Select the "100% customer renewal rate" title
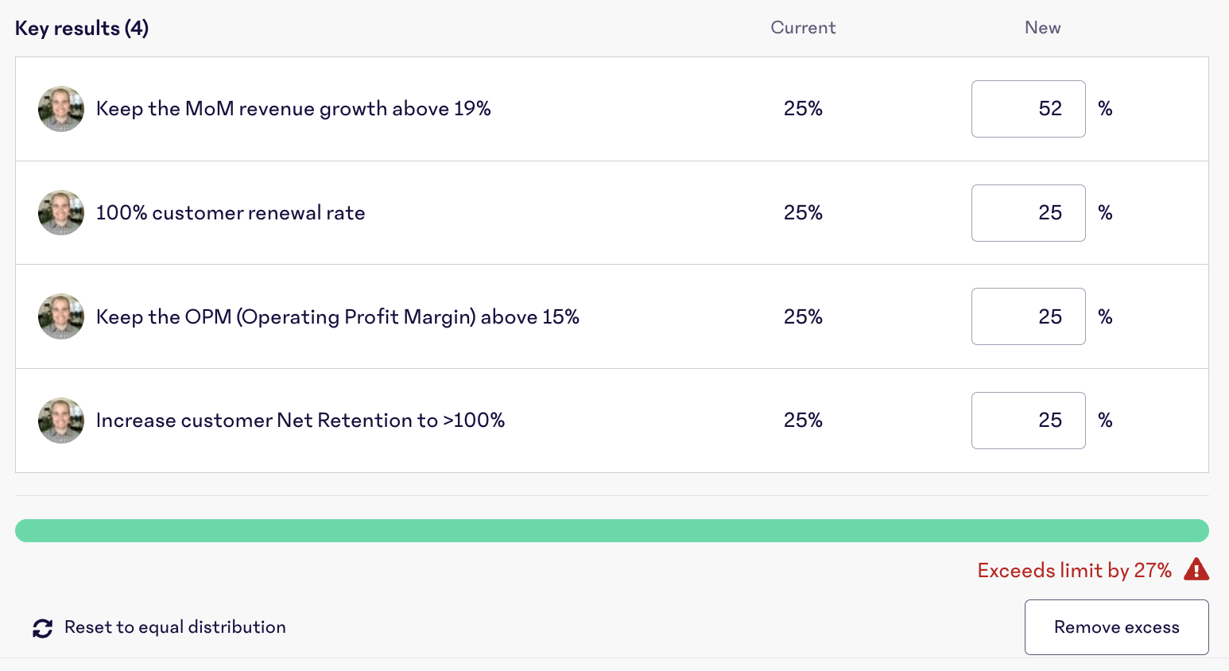The height and width of the screenshot is (671, 1229). coord(231,213)
